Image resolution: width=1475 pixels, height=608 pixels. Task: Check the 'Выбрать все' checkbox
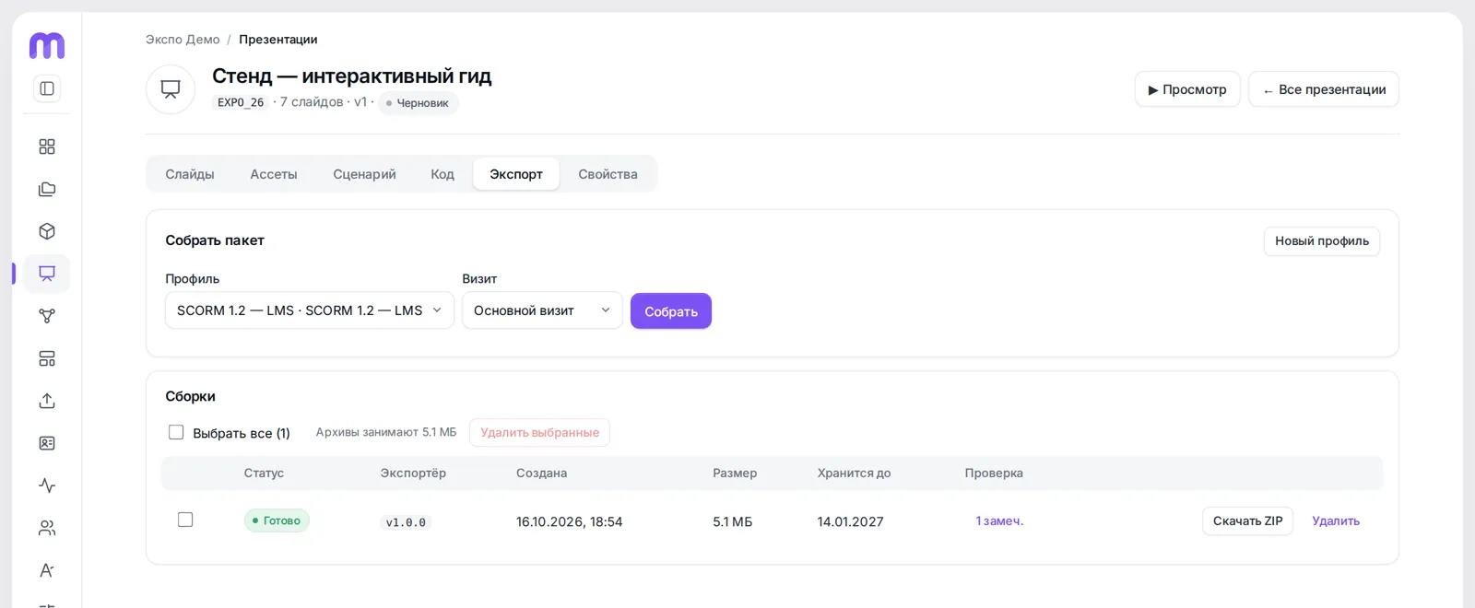[176, 432]
